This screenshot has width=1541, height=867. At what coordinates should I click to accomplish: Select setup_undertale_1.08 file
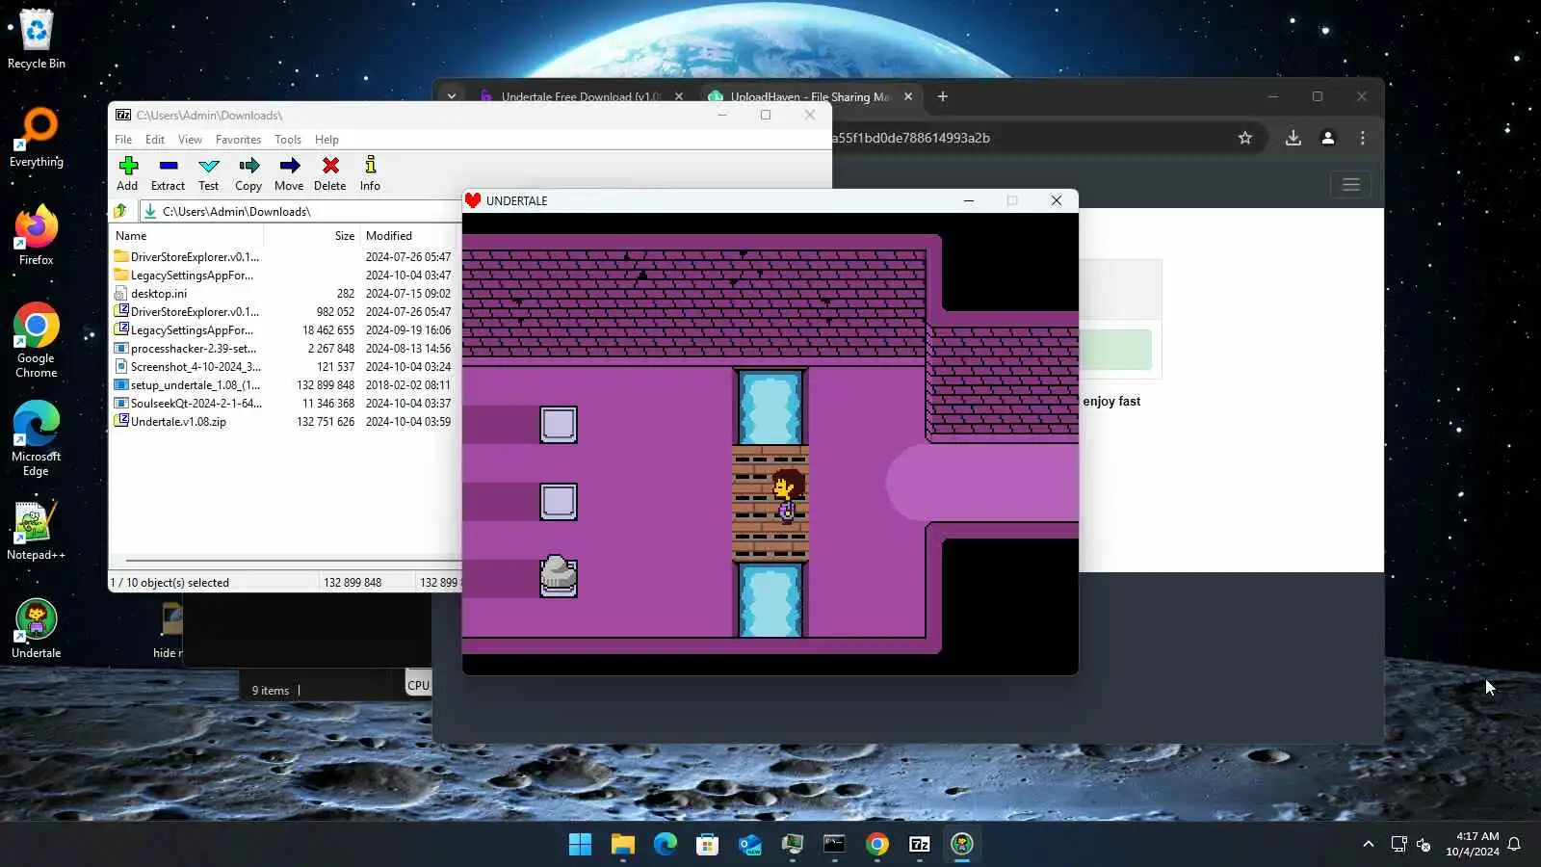[x=284, y=385]
